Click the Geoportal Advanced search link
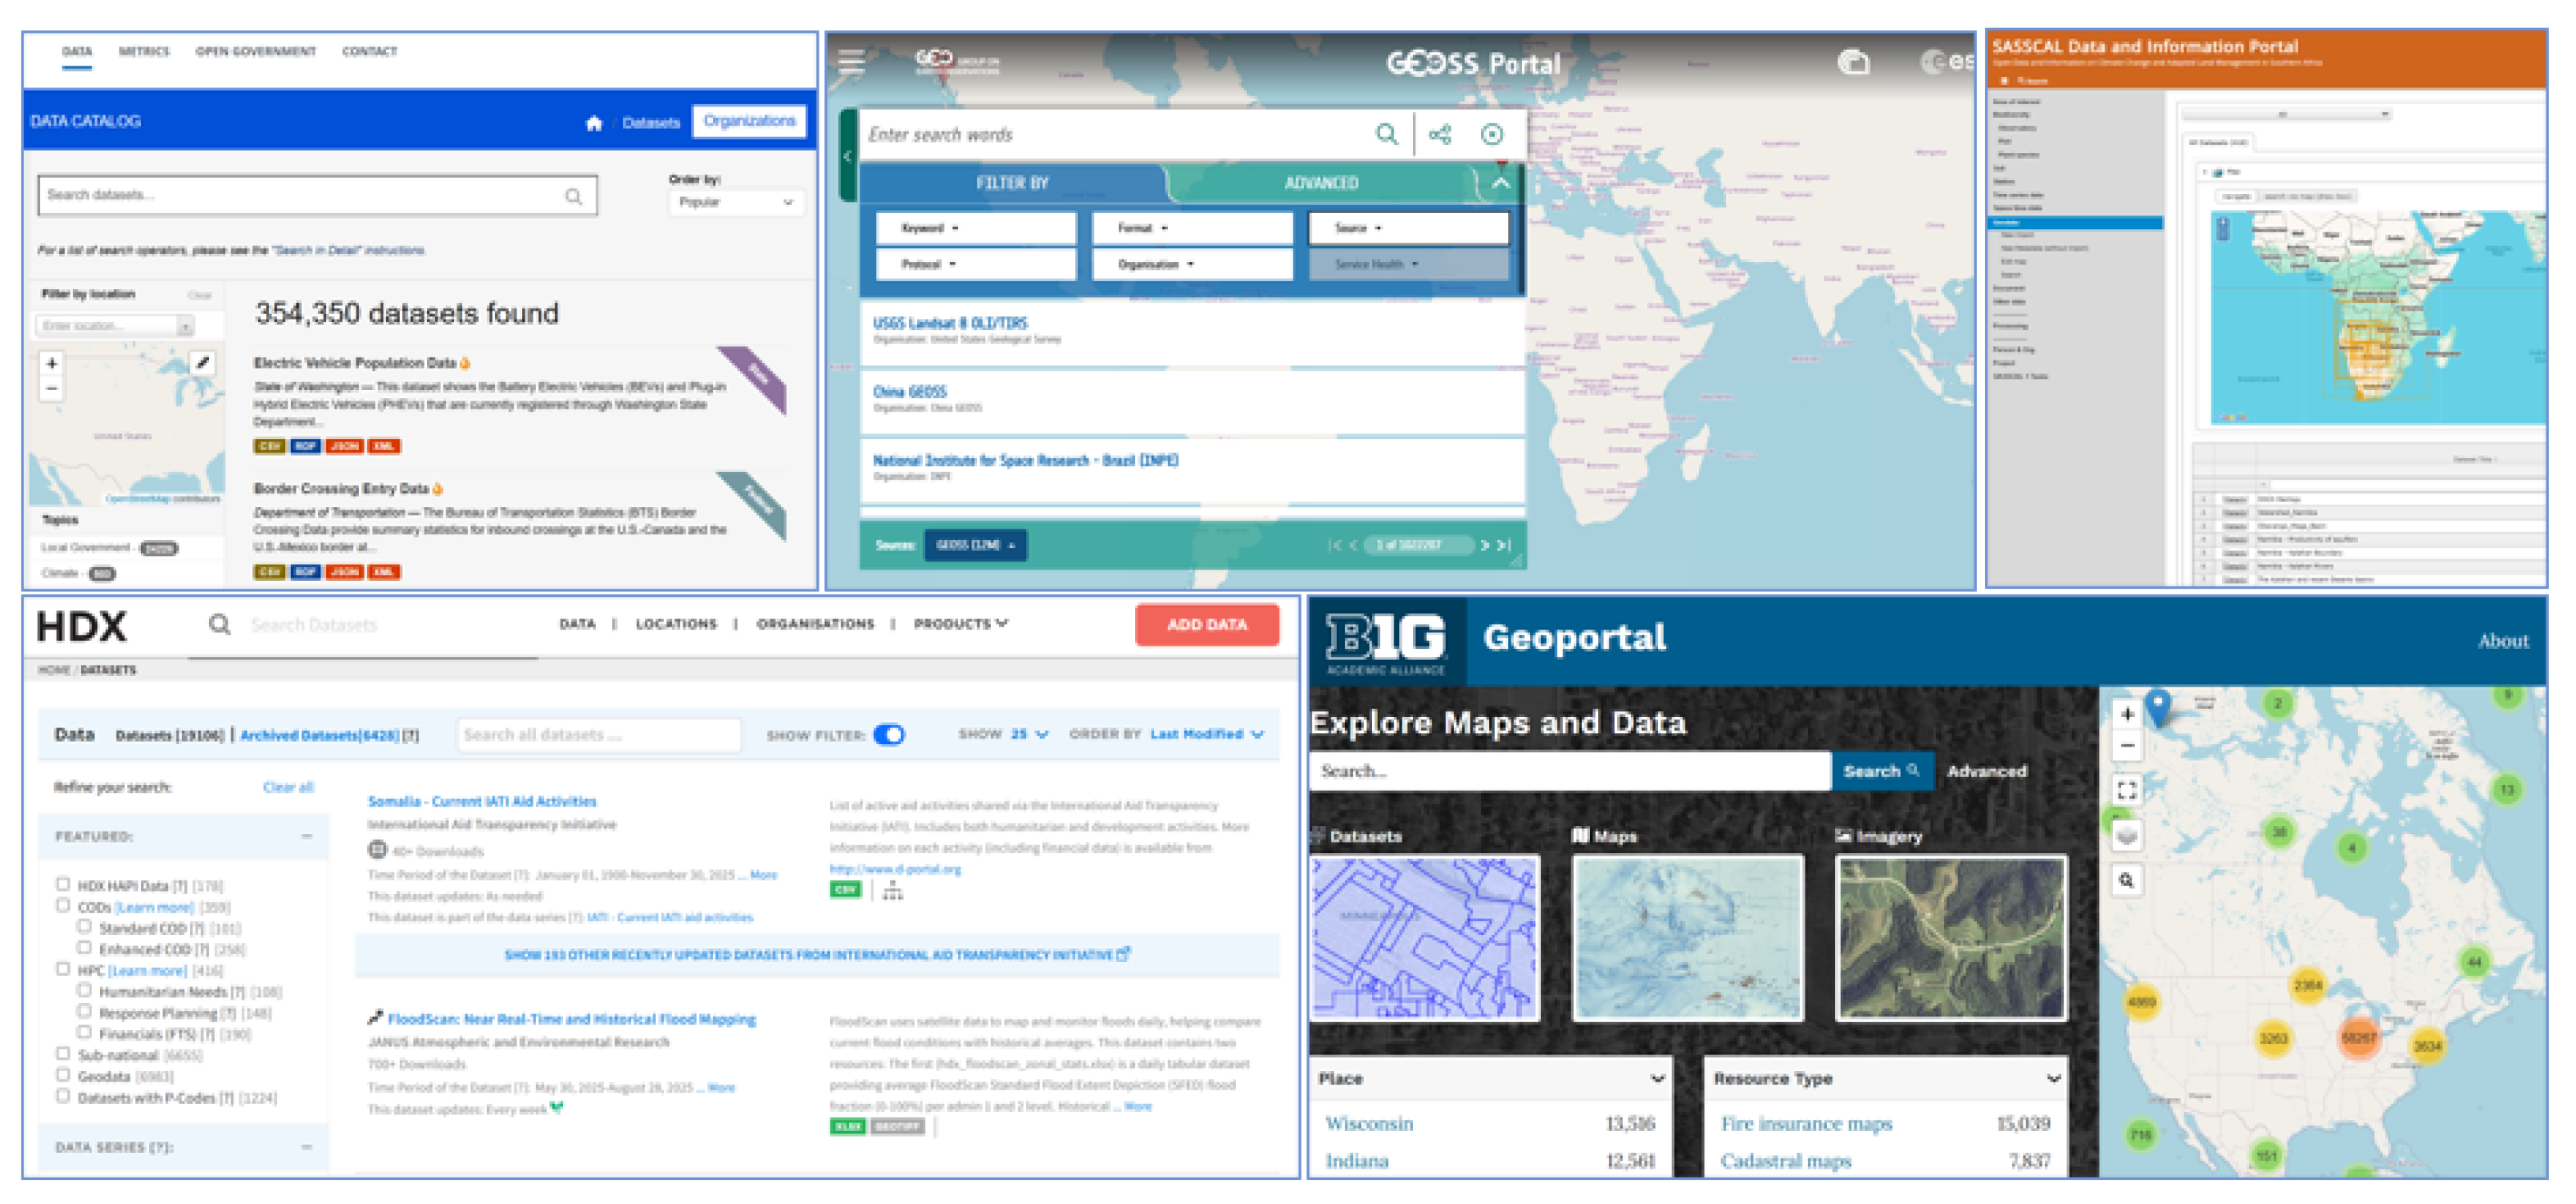The image size is (2576, 1204). [1987, 772]
